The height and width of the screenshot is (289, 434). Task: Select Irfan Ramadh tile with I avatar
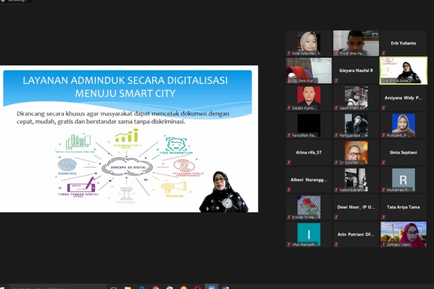pos(309,234)
